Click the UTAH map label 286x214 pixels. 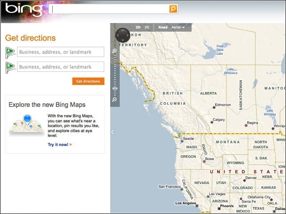221,183
